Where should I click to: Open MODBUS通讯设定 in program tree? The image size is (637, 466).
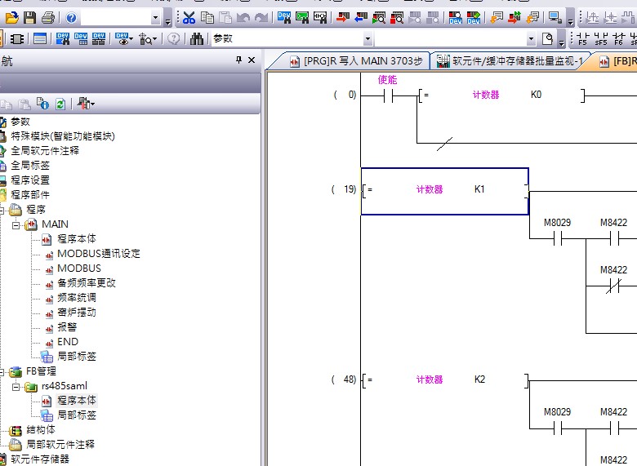[98, 254]
